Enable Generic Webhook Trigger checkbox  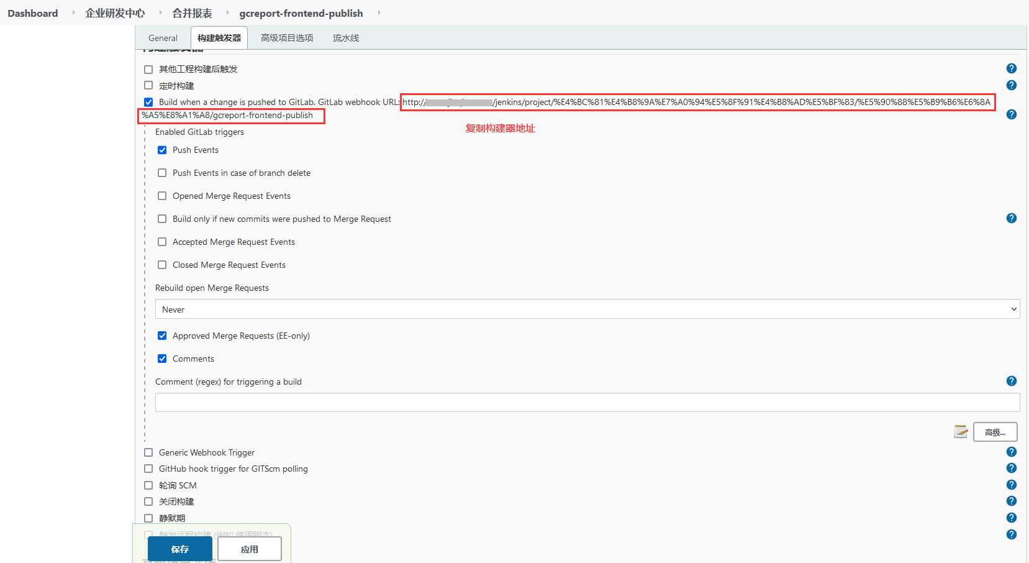point(148,452)
